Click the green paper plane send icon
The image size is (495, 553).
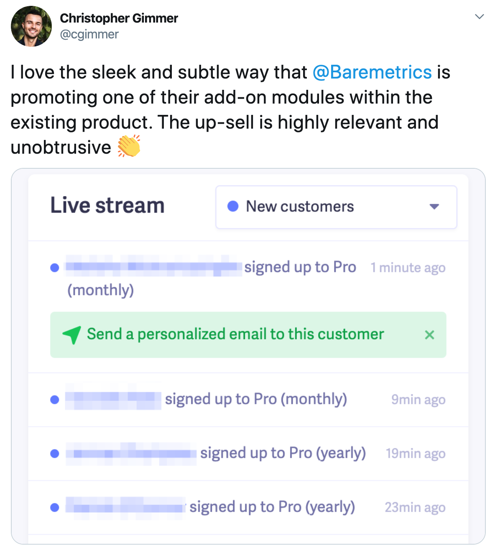click(x=72, y=335)
